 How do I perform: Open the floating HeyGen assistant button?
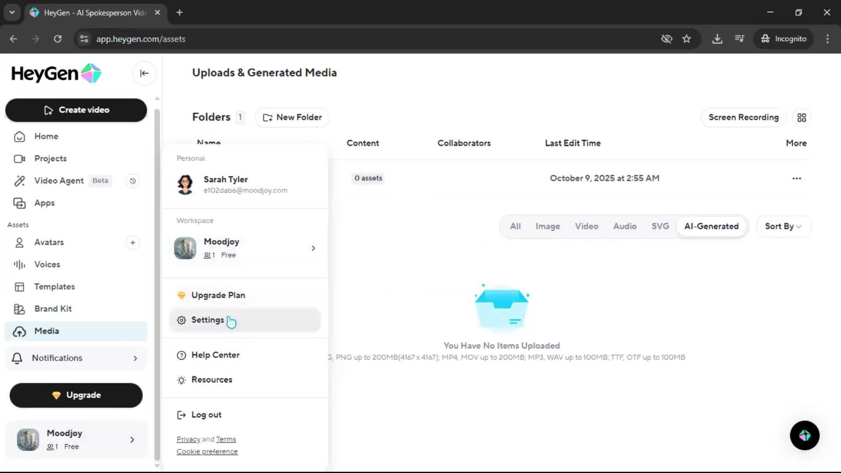804,435
